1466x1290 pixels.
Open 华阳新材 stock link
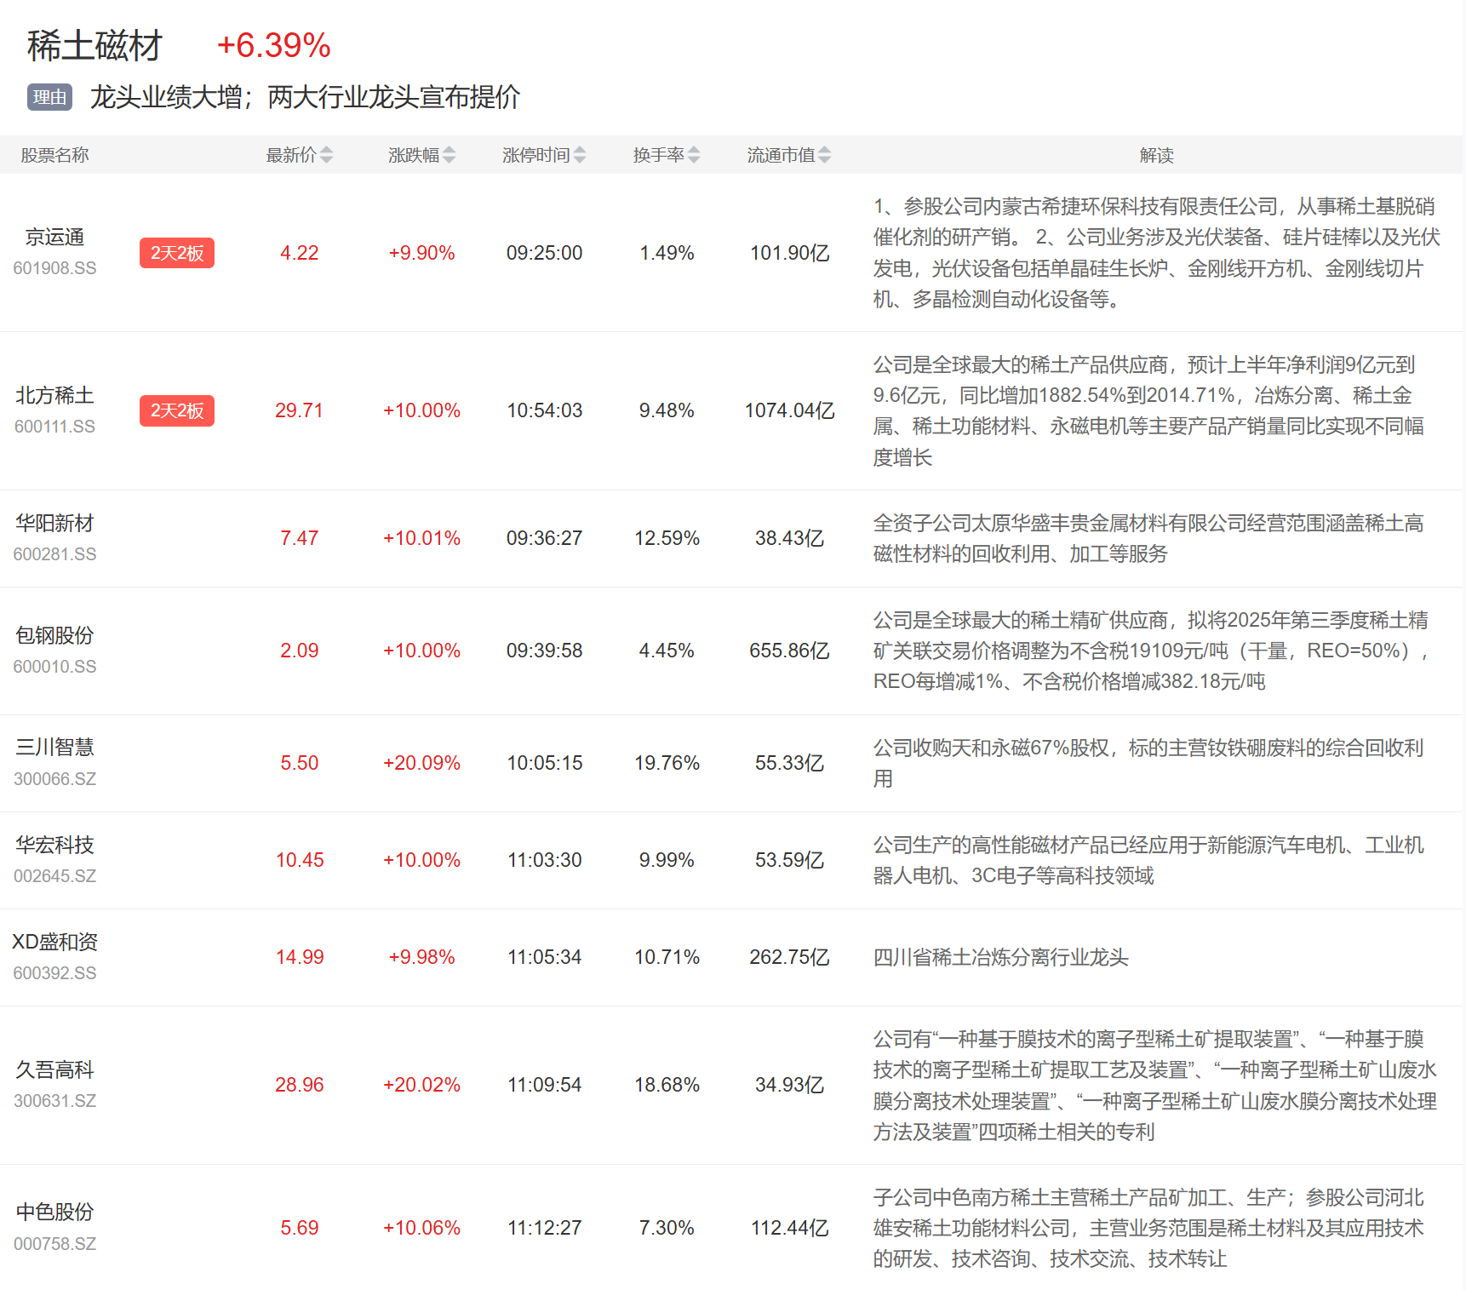pyautogui.click(x=54, y=523)
